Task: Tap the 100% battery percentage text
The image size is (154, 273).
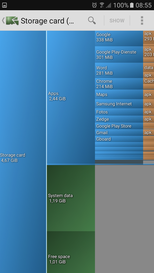Action: pyautogui.click(x=121, y=5)
